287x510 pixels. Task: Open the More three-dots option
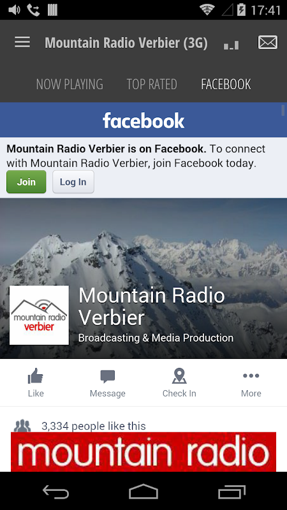click(x=251, y=375)
